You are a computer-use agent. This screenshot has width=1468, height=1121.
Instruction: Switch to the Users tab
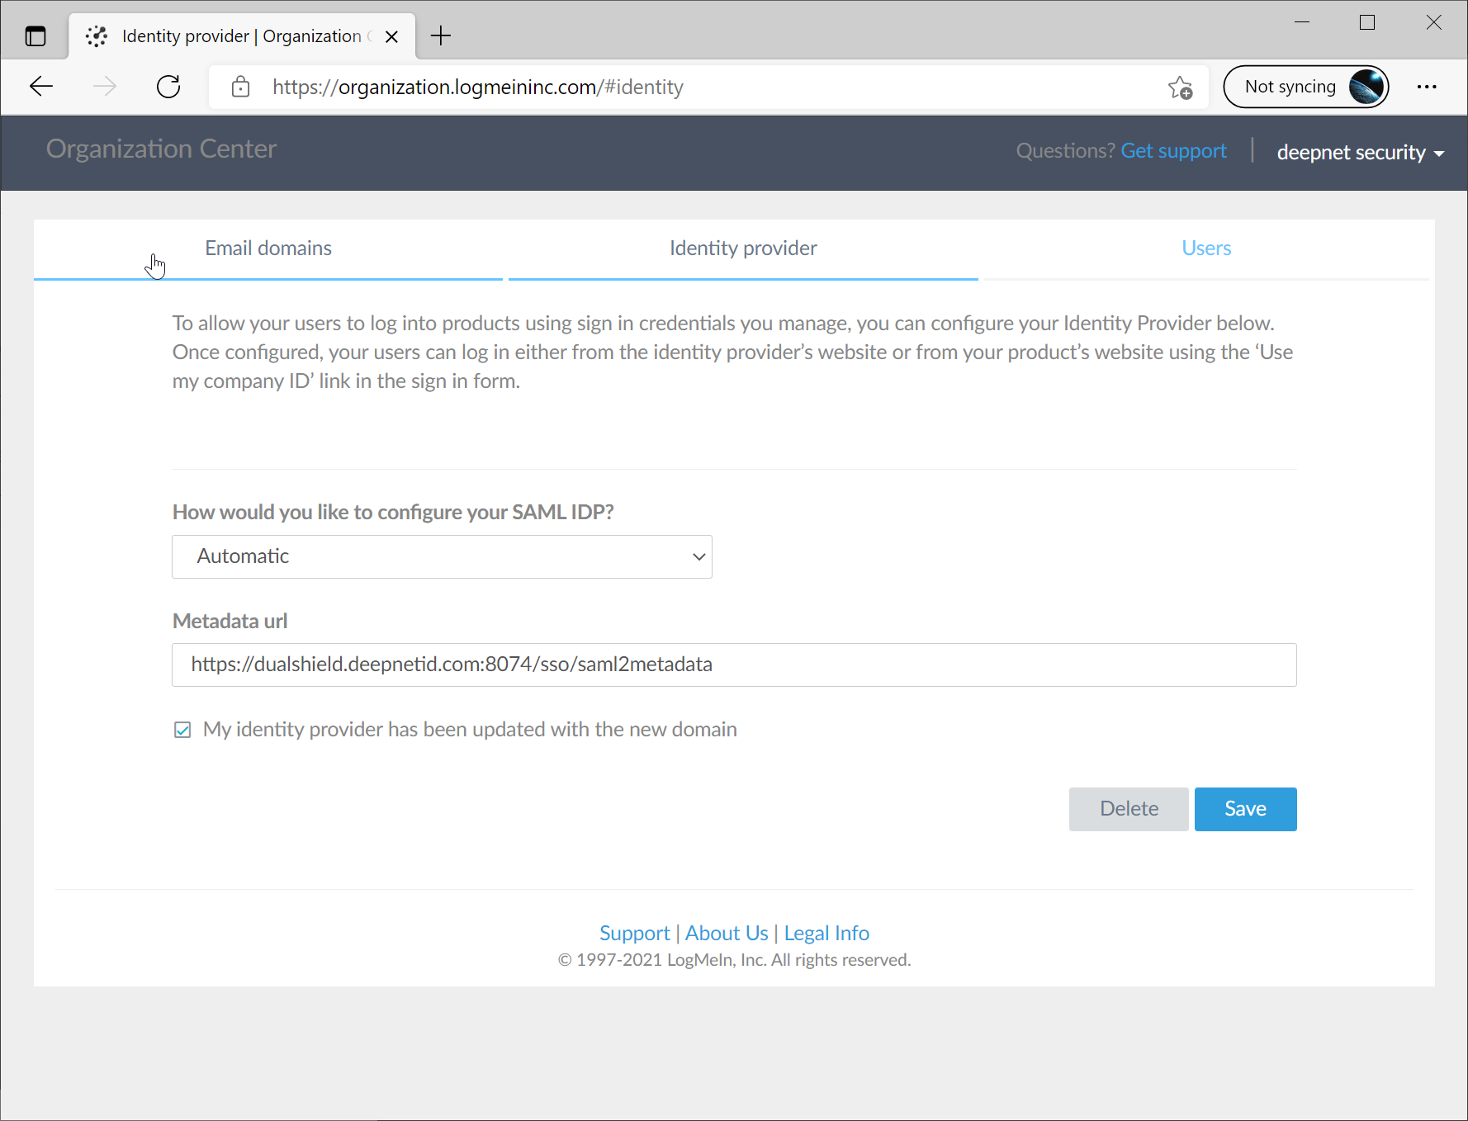click(x=1205, y=248)
